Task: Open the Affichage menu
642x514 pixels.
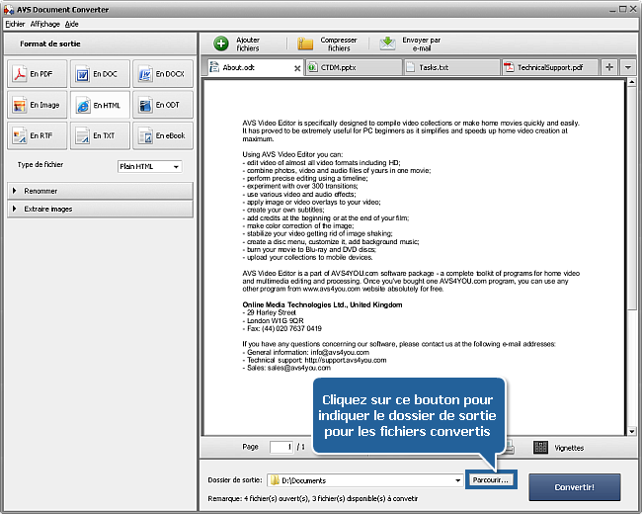Action: click(45, 24)
